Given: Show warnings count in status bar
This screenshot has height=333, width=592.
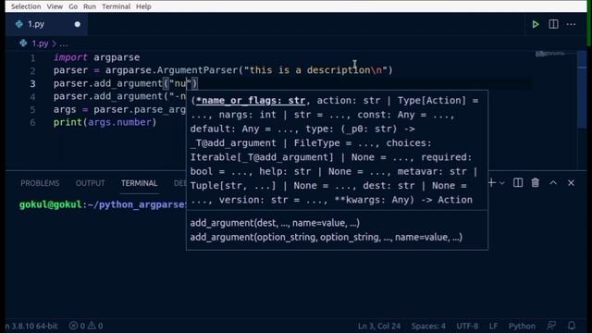Looking at the screenshot, I should [x=95, y=326].
